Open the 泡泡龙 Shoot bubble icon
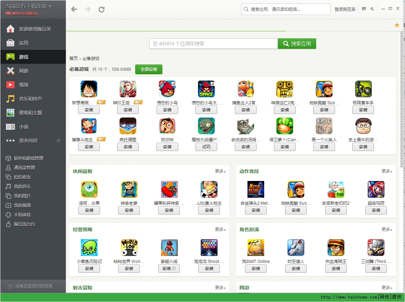This screenshot has height=302, width=405. point(209,248)
